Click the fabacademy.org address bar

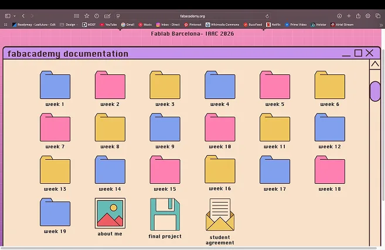[192, 16]
